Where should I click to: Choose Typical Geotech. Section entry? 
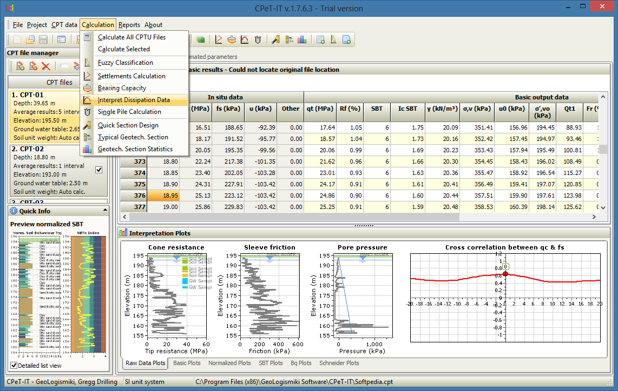click(134, 137)
